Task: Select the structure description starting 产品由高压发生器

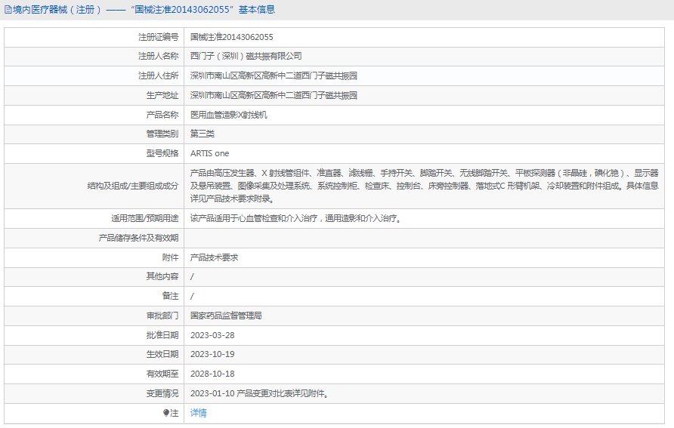Action: tap(424, 186)
